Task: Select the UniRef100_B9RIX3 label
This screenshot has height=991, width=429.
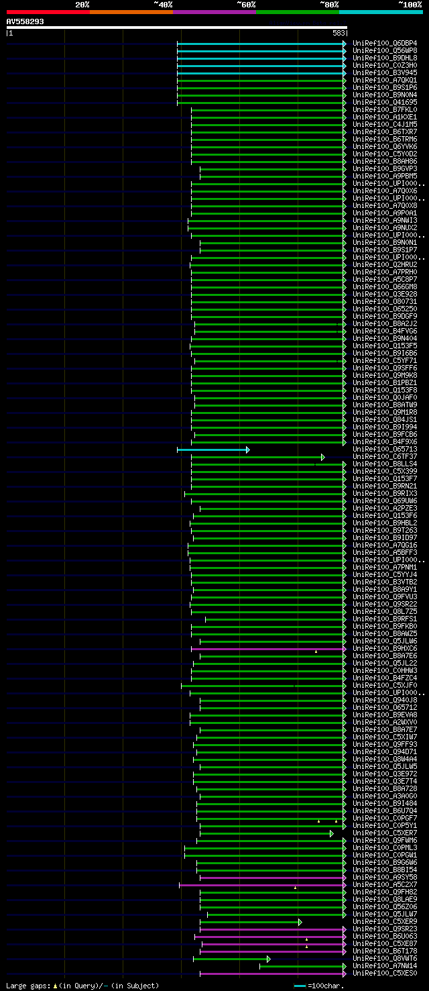Action: [385, 493]
